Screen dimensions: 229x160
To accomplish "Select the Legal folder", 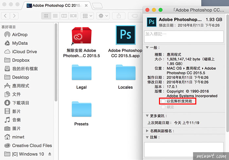I will coord(81,72).
